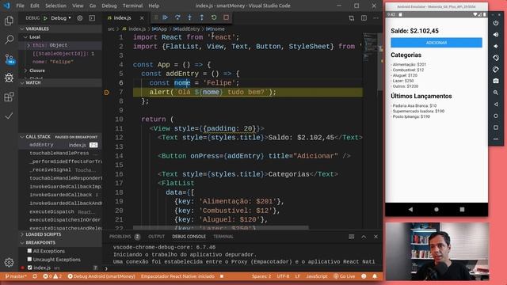Tap the Android home navigation button
Screen dimensions: 507x285
tap(436, 209)
